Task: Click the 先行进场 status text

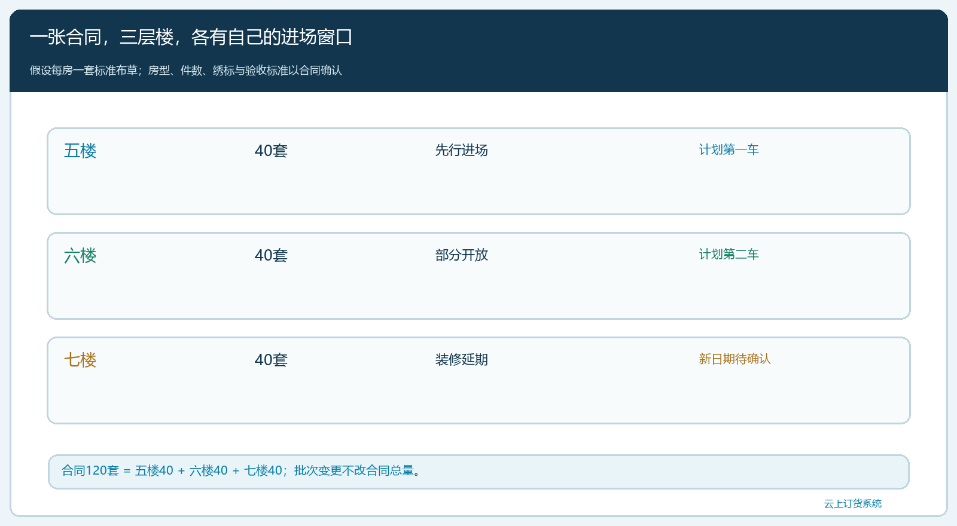Action: point(462,150)
